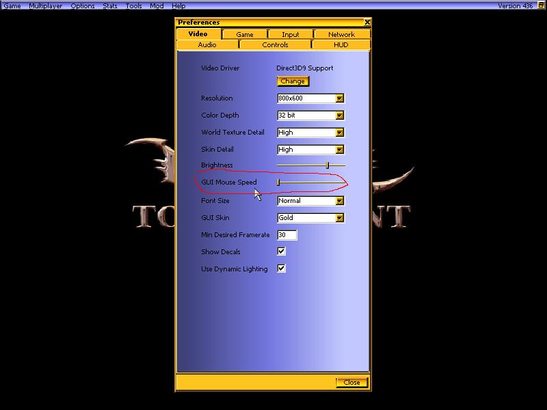The width and height of the screenshot is (547, 410).
Task: Expand the GUI Skin dropdown
Action: (x=339, y=218)
